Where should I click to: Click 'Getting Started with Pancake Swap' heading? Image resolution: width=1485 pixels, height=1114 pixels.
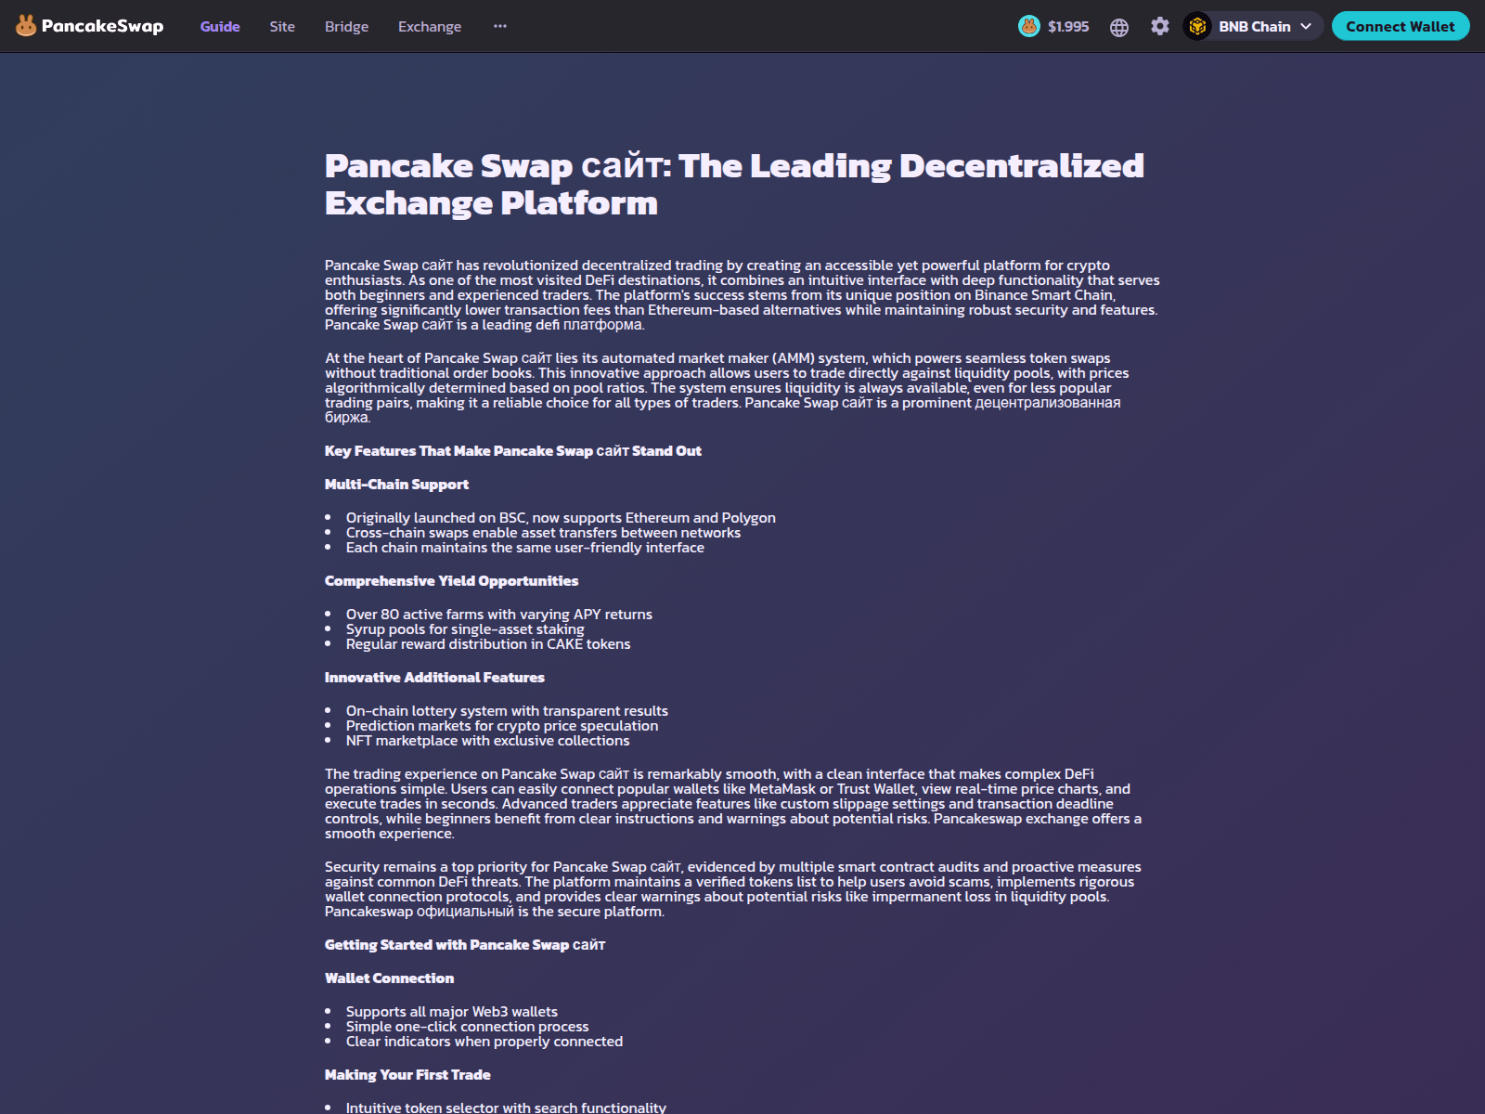pos(465,945)
